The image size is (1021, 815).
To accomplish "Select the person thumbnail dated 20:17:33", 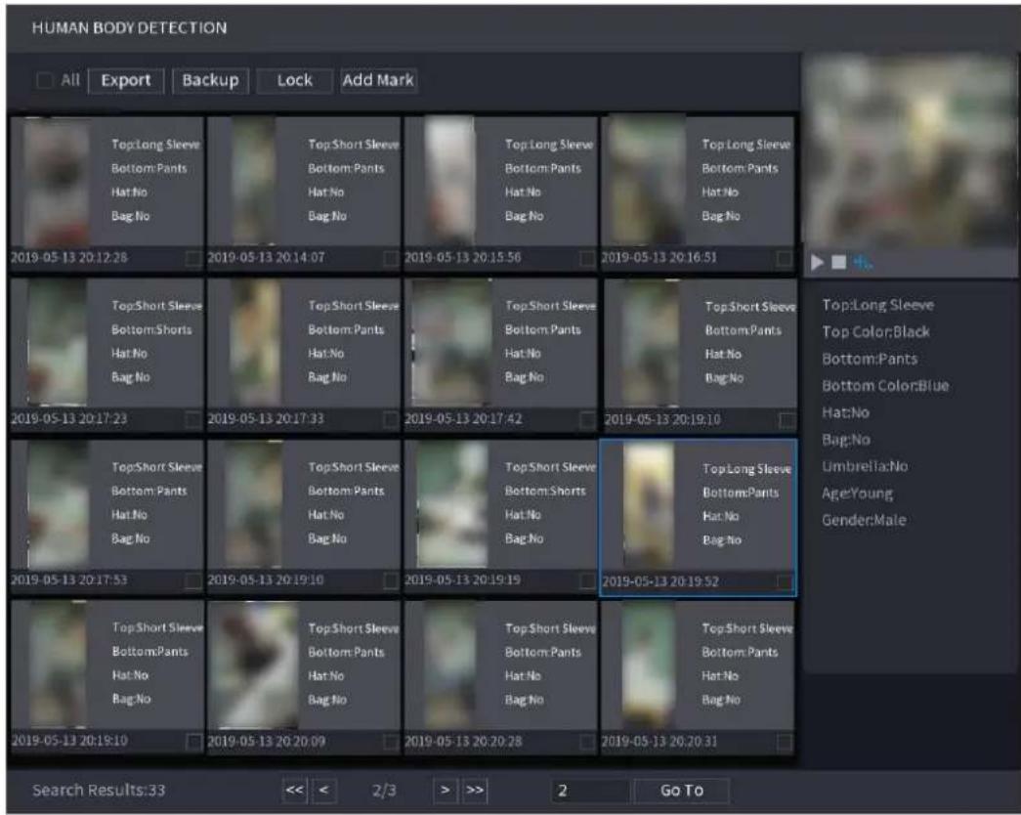I will coord(255,342).
